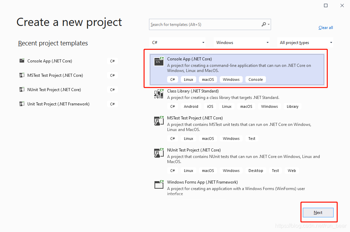Screen dimensions: 350x232
Task: Click the Test tag on MSTest project
Action: click(x=252, y=139)
